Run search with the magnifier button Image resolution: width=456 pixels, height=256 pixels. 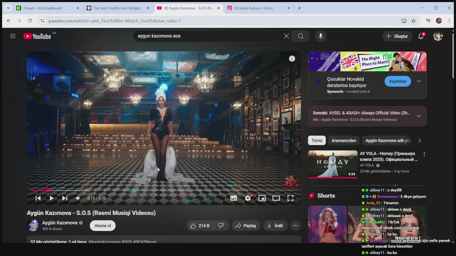click(x=301, y=36)
